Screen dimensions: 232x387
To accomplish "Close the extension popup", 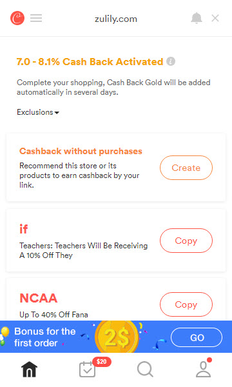I will coord(215,18).
